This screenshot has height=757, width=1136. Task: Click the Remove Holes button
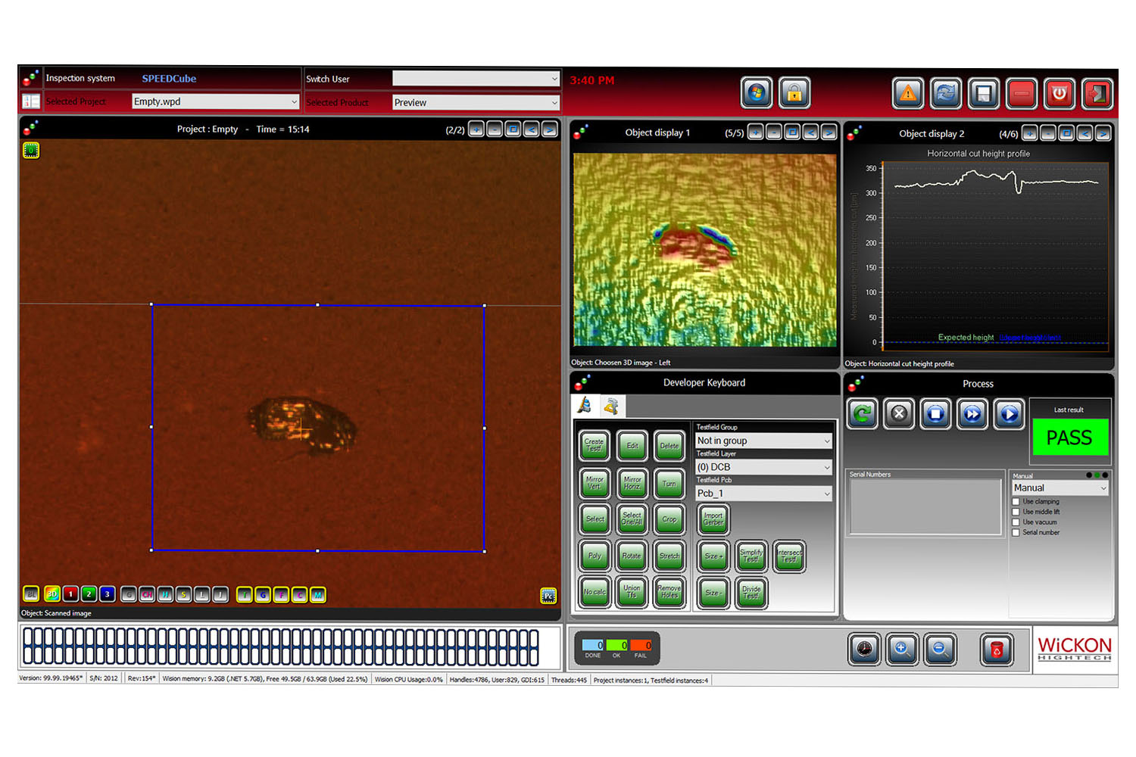tap(669, 591)
